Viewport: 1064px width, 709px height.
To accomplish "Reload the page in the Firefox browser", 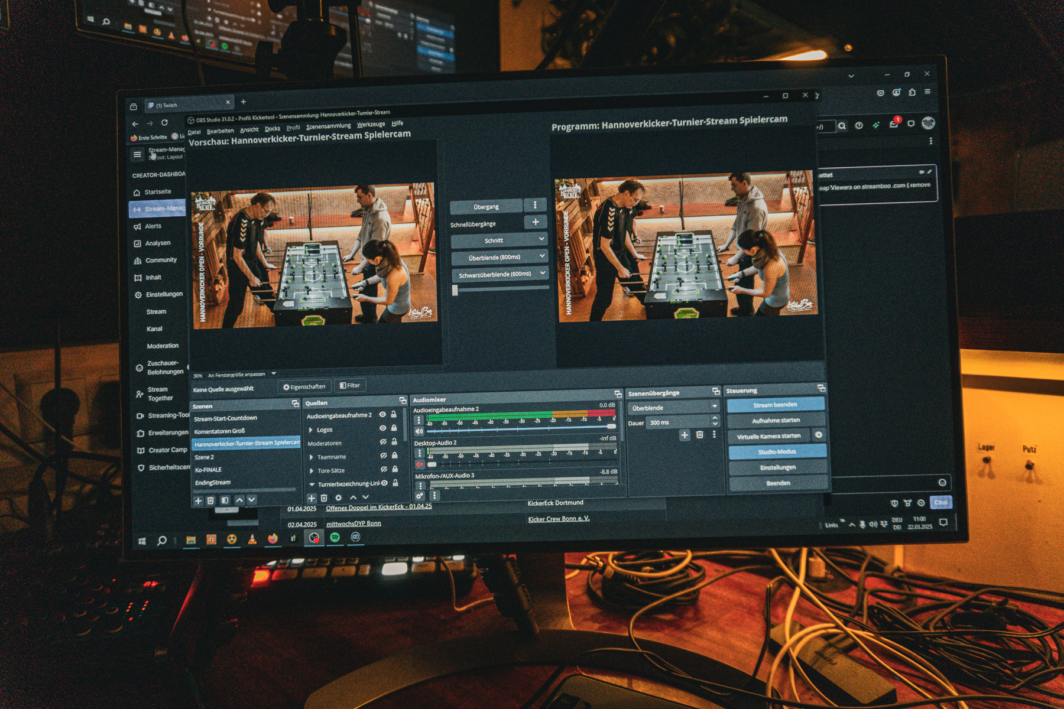I will 164,123.
